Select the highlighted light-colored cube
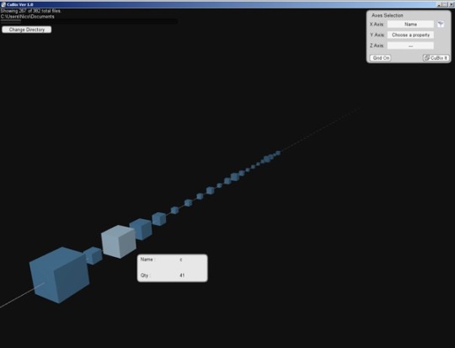This screenshot has width=455, height=348. (x=119, y=242)
